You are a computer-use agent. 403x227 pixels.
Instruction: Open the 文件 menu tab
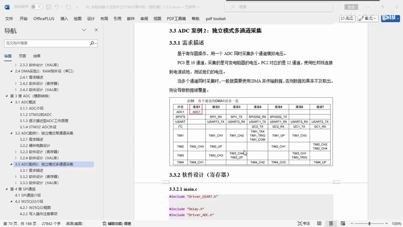click(9, 19)
